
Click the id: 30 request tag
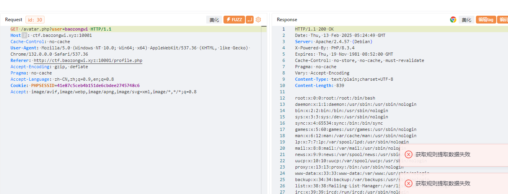point(35,20)
